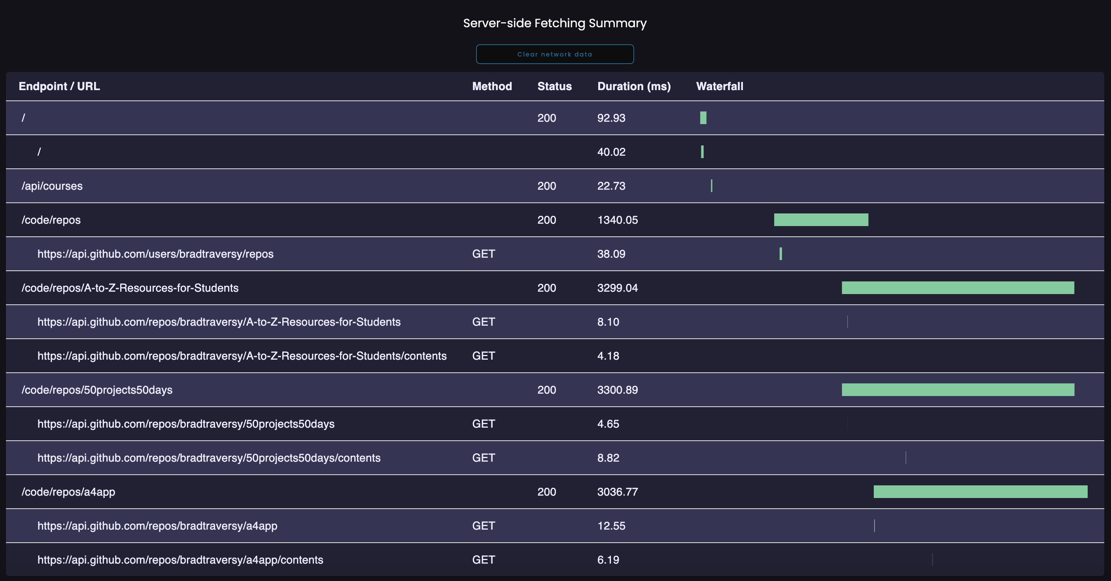Click the Method column header
Image resolution: width=1111 pixels, height=581 pixels.
(492, 86)
